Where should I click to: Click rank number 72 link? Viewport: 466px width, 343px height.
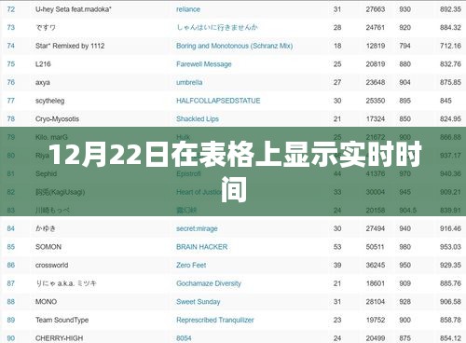[x=11, y=9]
